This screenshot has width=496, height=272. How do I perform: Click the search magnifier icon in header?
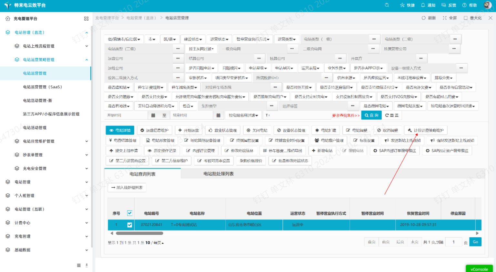pos(387,5)
